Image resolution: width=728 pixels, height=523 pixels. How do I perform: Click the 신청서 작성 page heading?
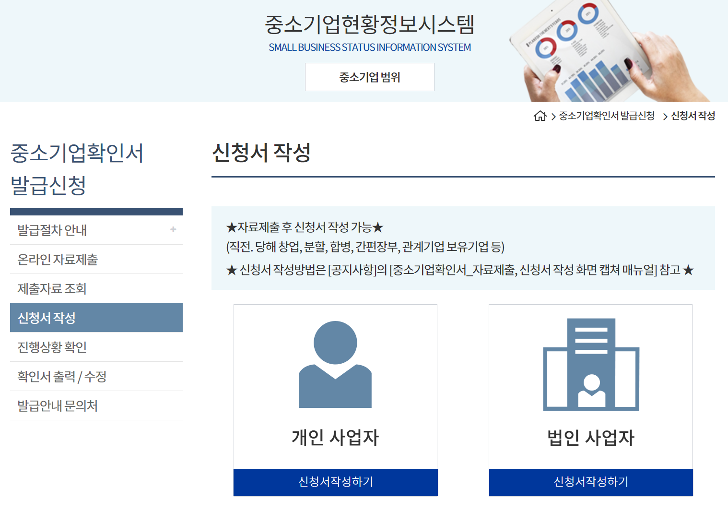coord(261,153)
